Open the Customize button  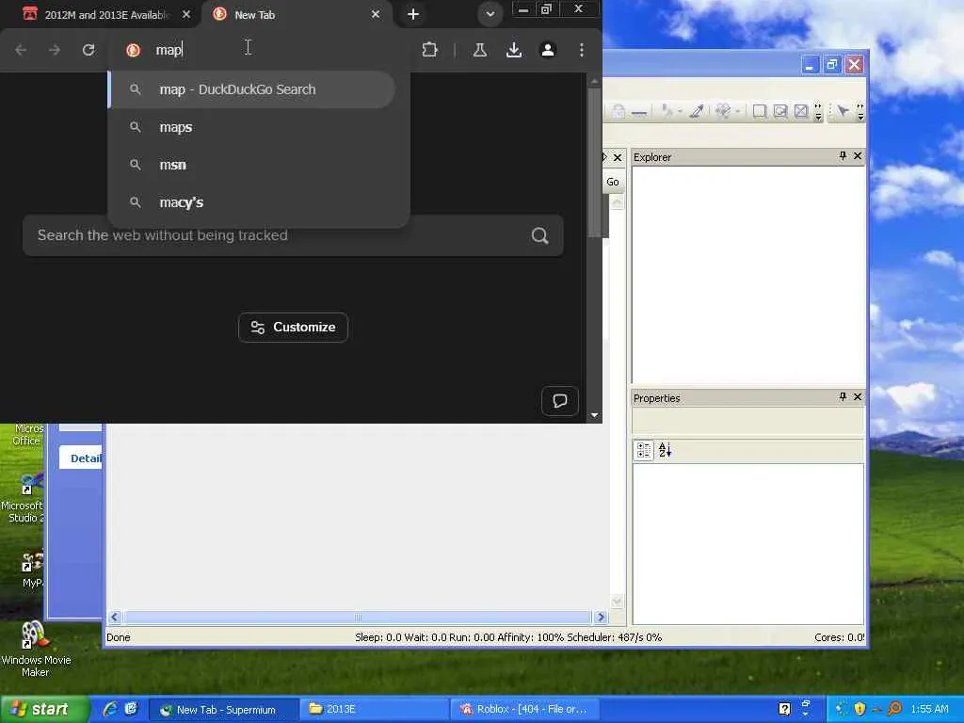[294, 327]
